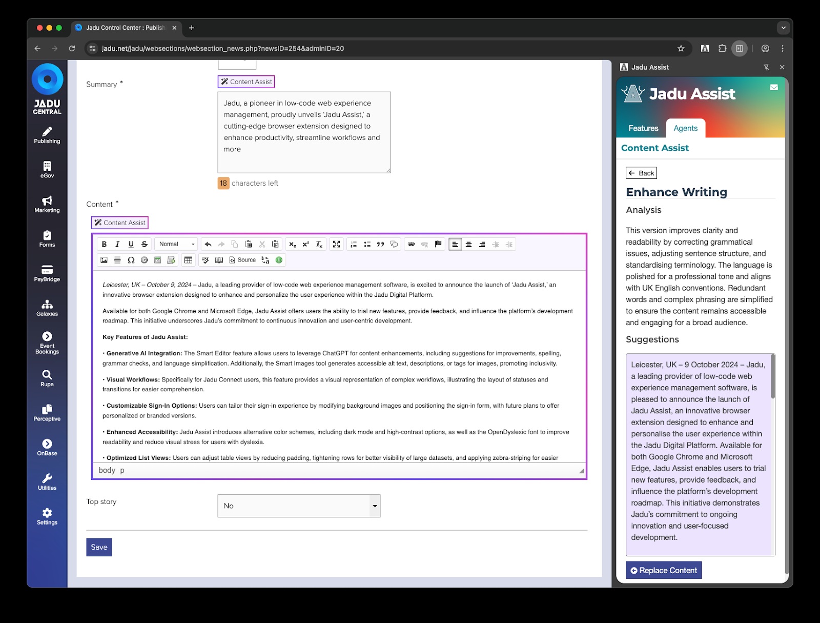The image size is (820, 623).
Task: Toggle bold formatting in the content editor
Action: tap(104, 244)
